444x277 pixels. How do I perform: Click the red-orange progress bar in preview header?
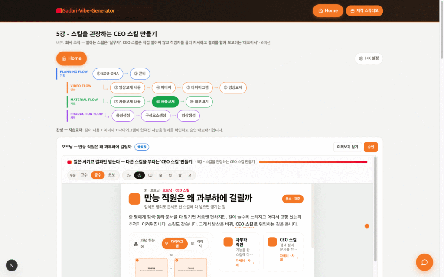pos(313,162)
